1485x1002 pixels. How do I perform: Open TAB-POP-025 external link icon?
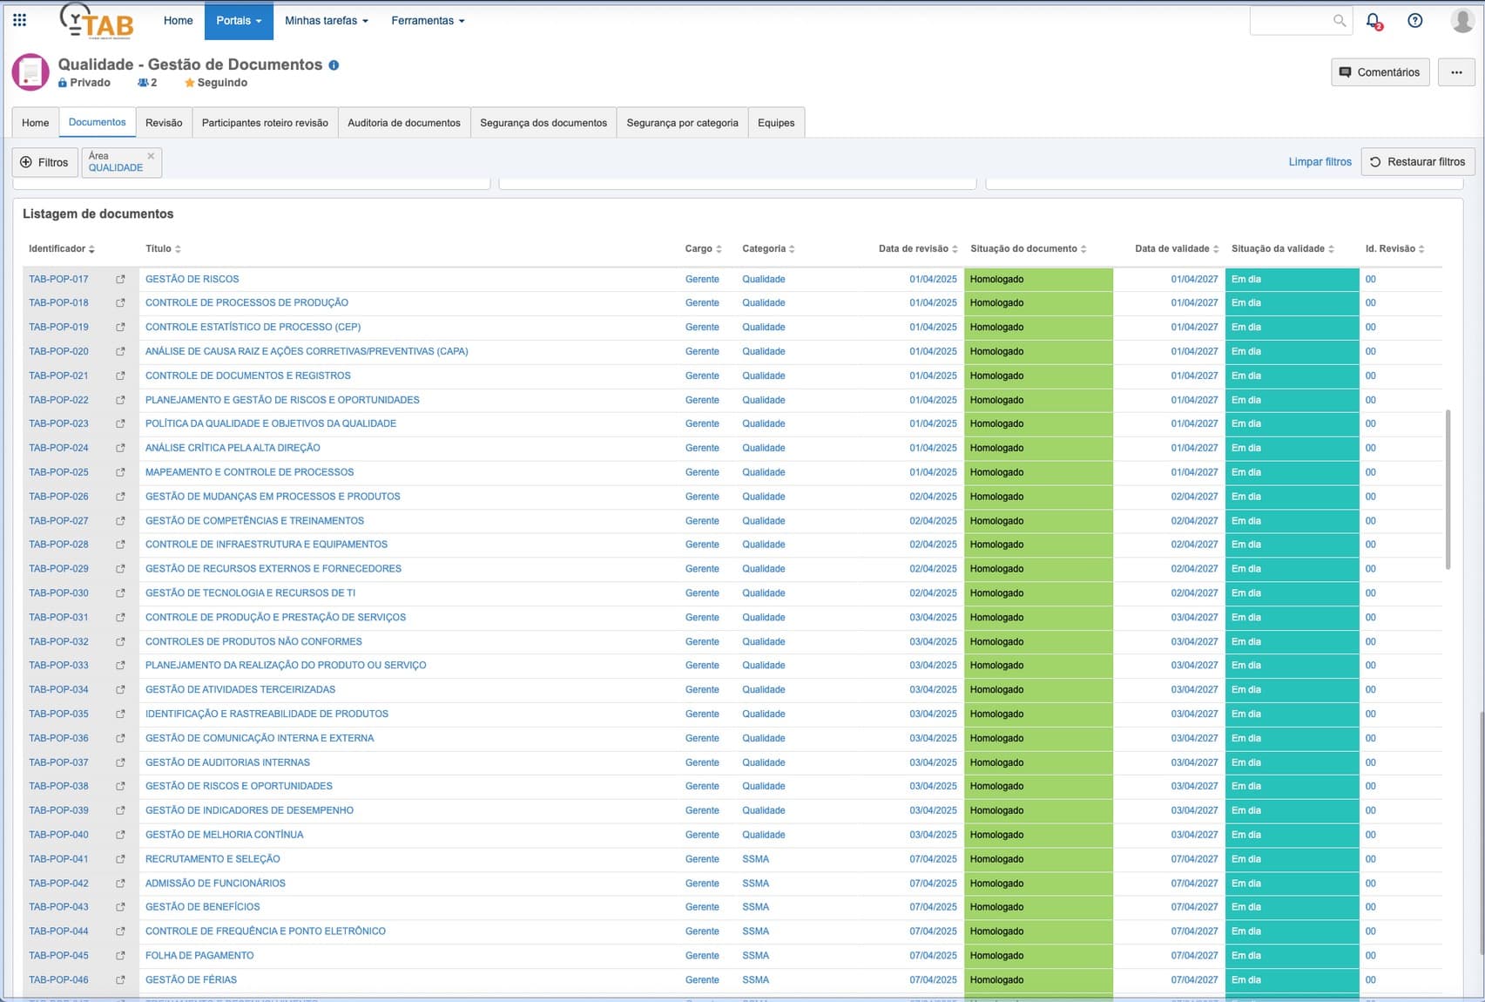click(x=120, y=472)
